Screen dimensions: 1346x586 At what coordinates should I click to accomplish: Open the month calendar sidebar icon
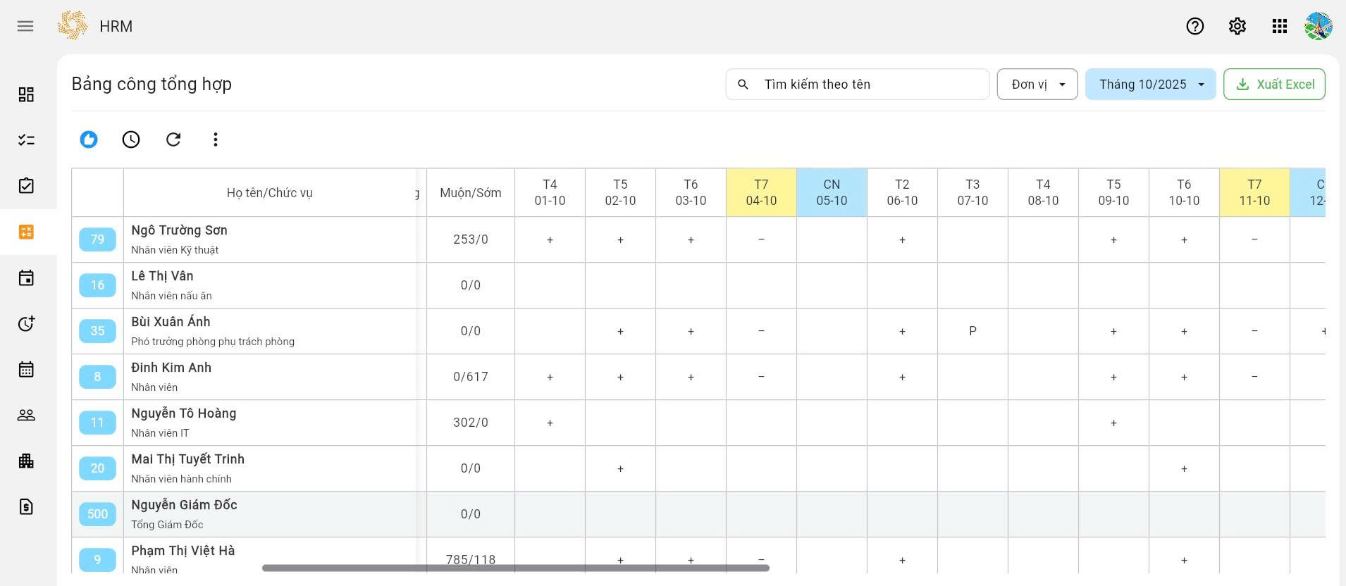26,369
